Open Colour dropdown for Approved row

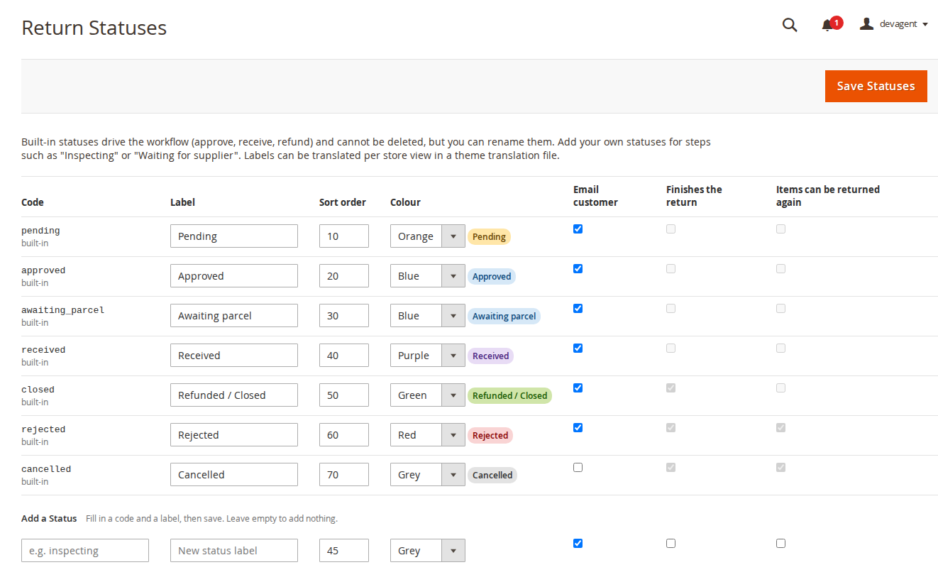428,276
